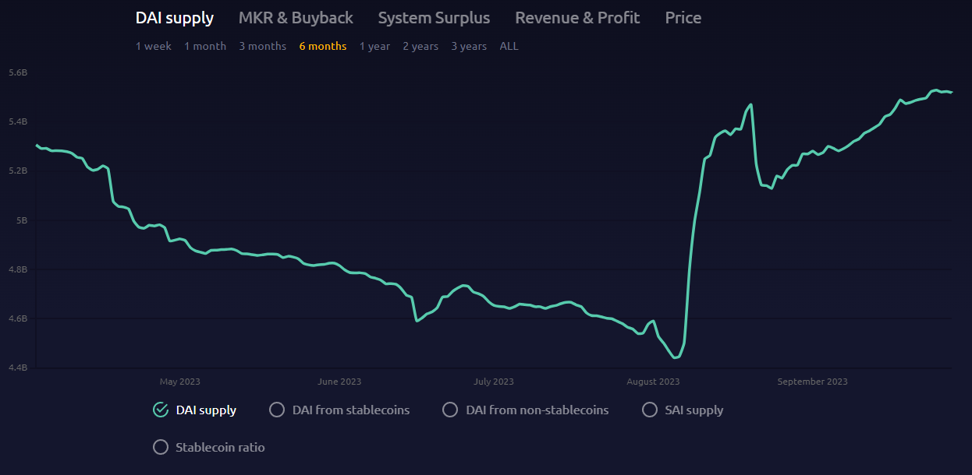Set time range to 1 month
Viewport: 972px width, 475px height.
(205, 46)
